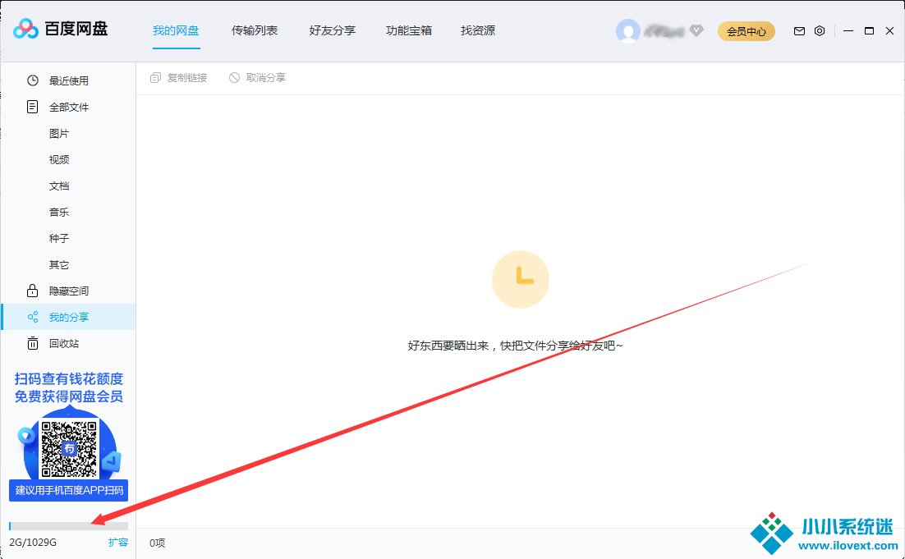Select 全部文件 in the sidebar
The image size is (905, 559).
(68, 107)
